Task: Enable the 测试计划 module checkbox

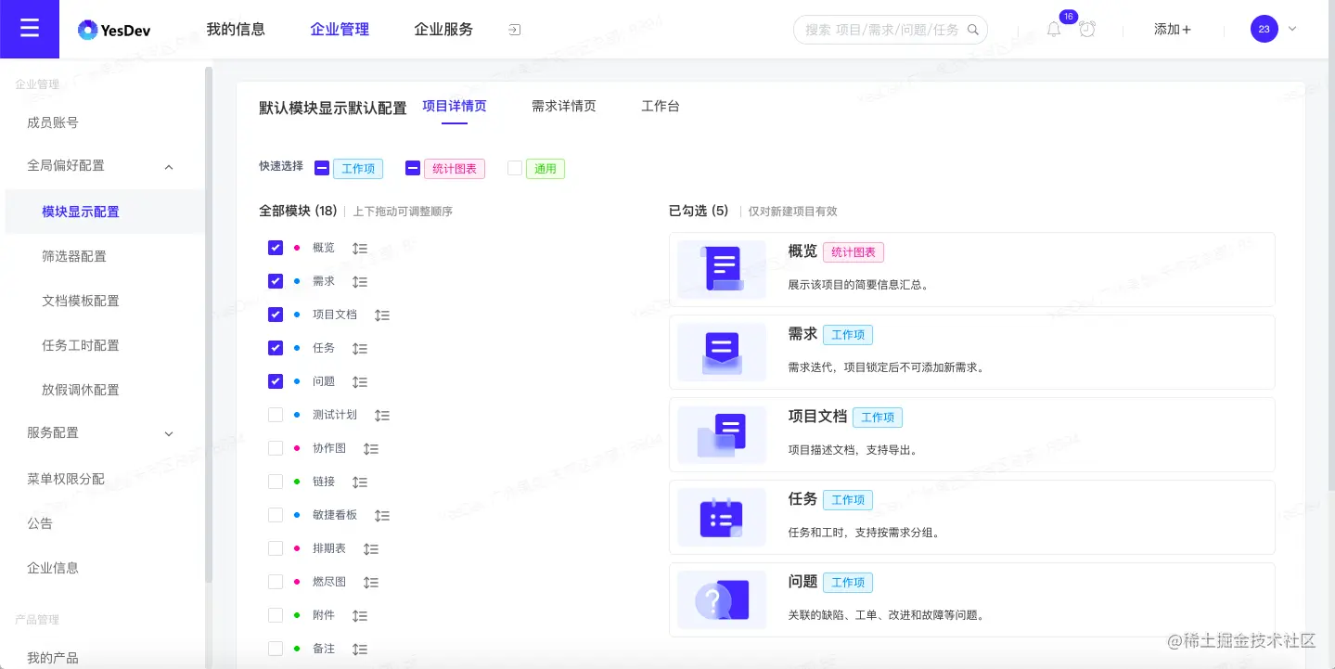Action: tap(276, 415)
